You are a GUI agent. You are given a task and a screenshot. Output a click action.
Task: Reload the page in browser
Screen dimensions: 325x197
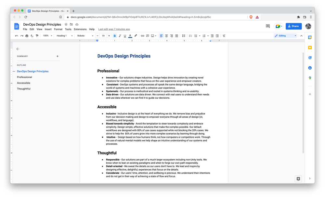[26, 17]
